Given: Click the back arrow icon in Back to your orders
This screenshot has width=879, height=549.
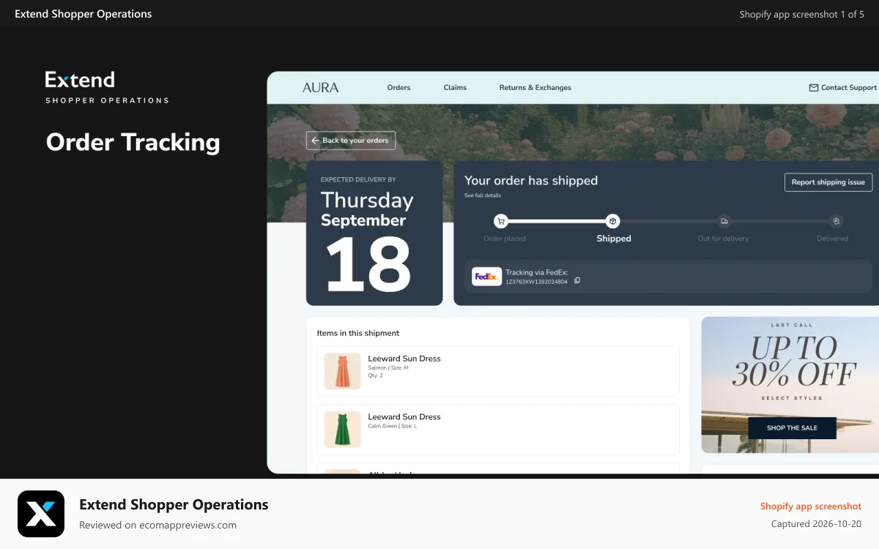Looking at the screenshot, I should pos(315,141).
